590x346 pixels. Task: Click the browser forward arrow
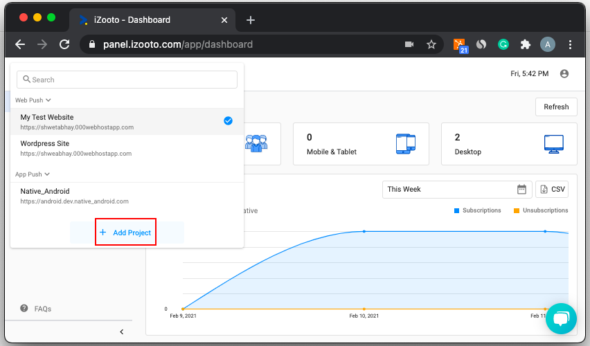(42, 44)
